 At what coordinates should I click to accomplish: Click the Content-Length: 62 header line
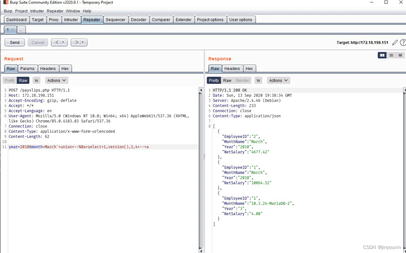(x=29, y=137)
